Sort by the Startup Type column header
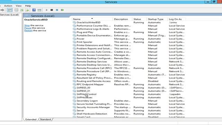This screenshot has height=125, width=222. tap(157, 19)
